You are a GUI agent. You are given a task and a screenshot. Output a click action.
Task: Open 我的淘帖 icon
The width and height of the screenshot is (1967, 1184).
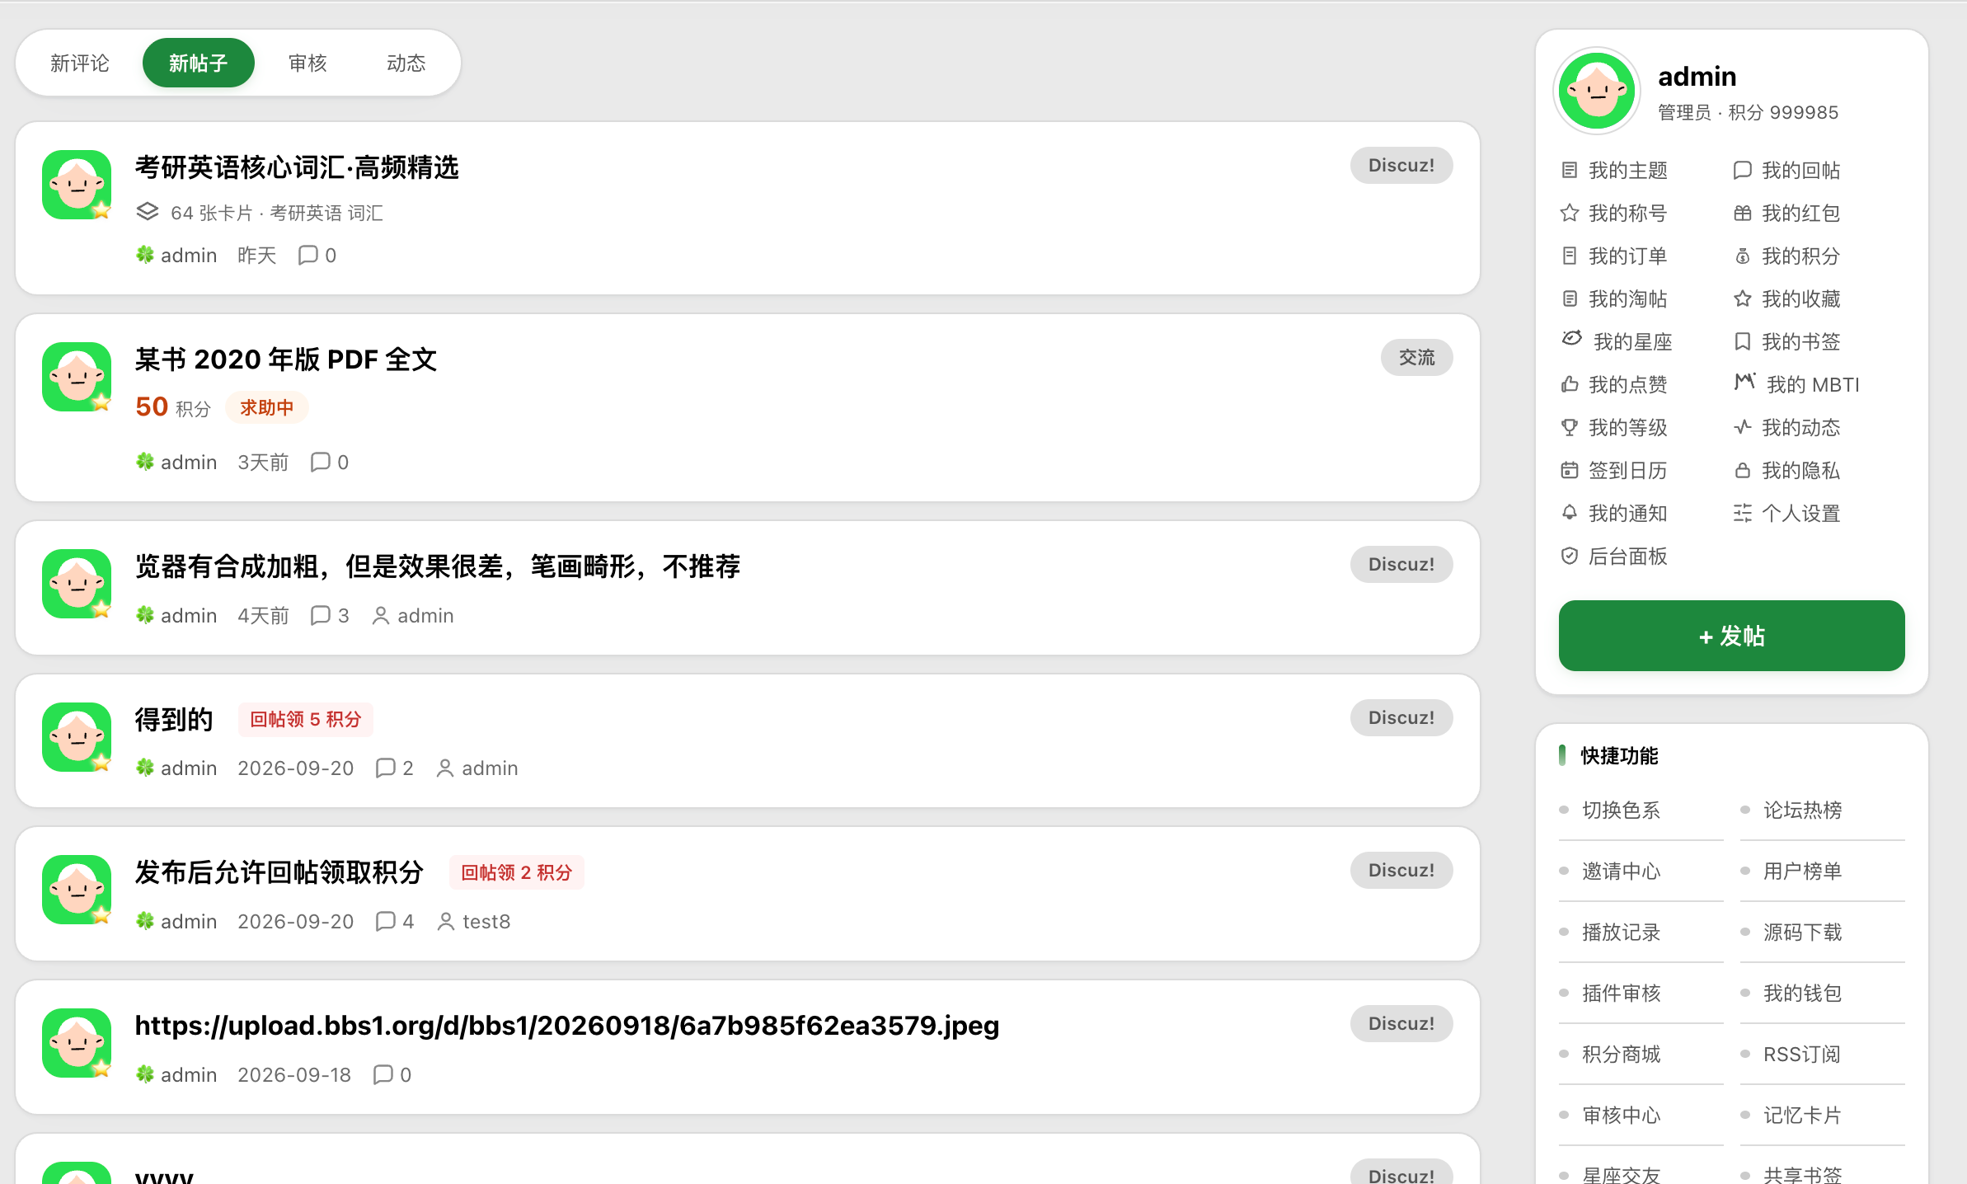pyautogui.click(x=1570, y=299)
